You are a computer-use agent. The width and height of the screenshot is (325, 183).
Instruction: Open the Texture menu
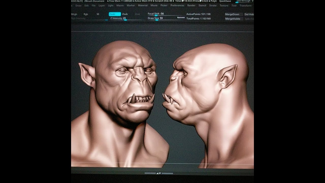[224, 6]
